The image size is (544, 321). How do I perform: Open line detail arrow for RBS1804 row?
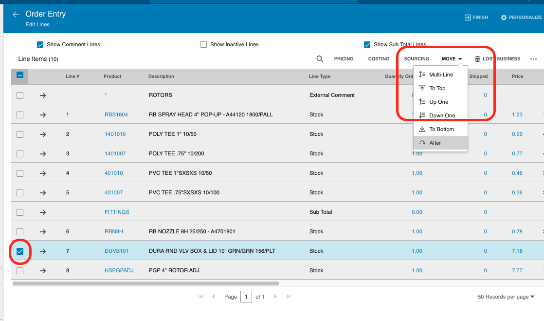coord(43,114)
